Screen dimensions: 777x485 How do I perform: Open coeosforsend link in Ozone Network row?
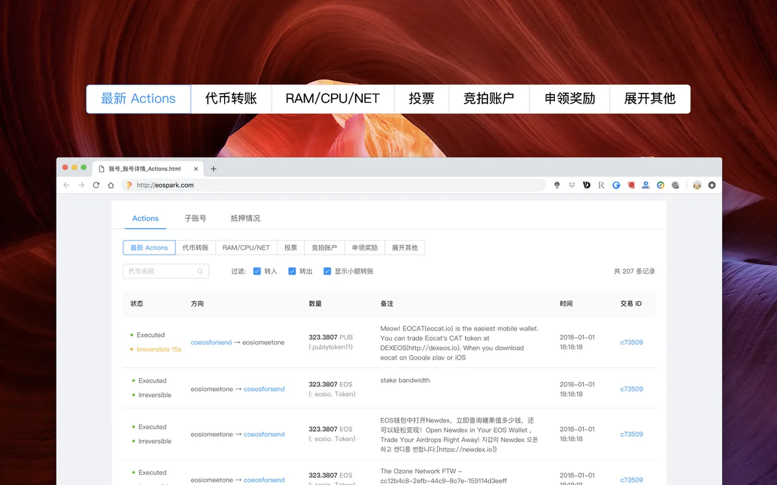pos(264,480)
